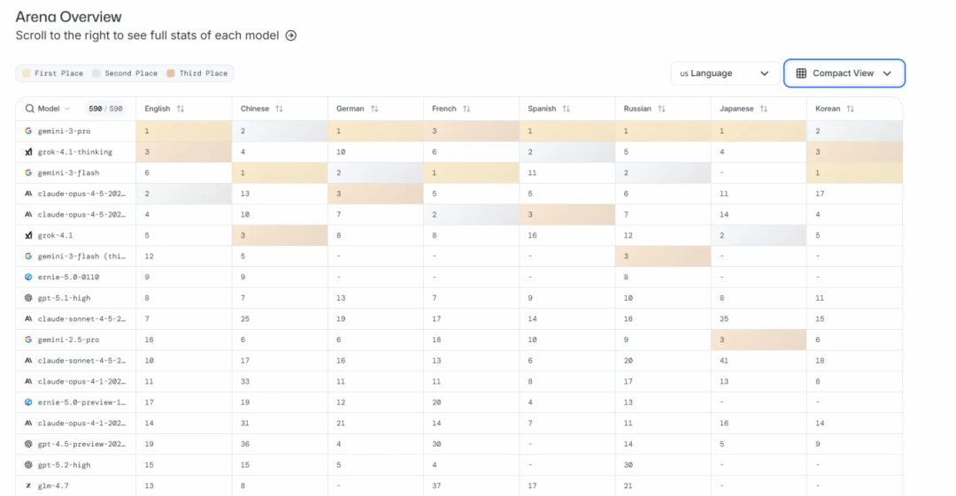The height and width of the screenshot is (496, 956).
Task: Expand the Model filter chevron
Action: (67, 109)
